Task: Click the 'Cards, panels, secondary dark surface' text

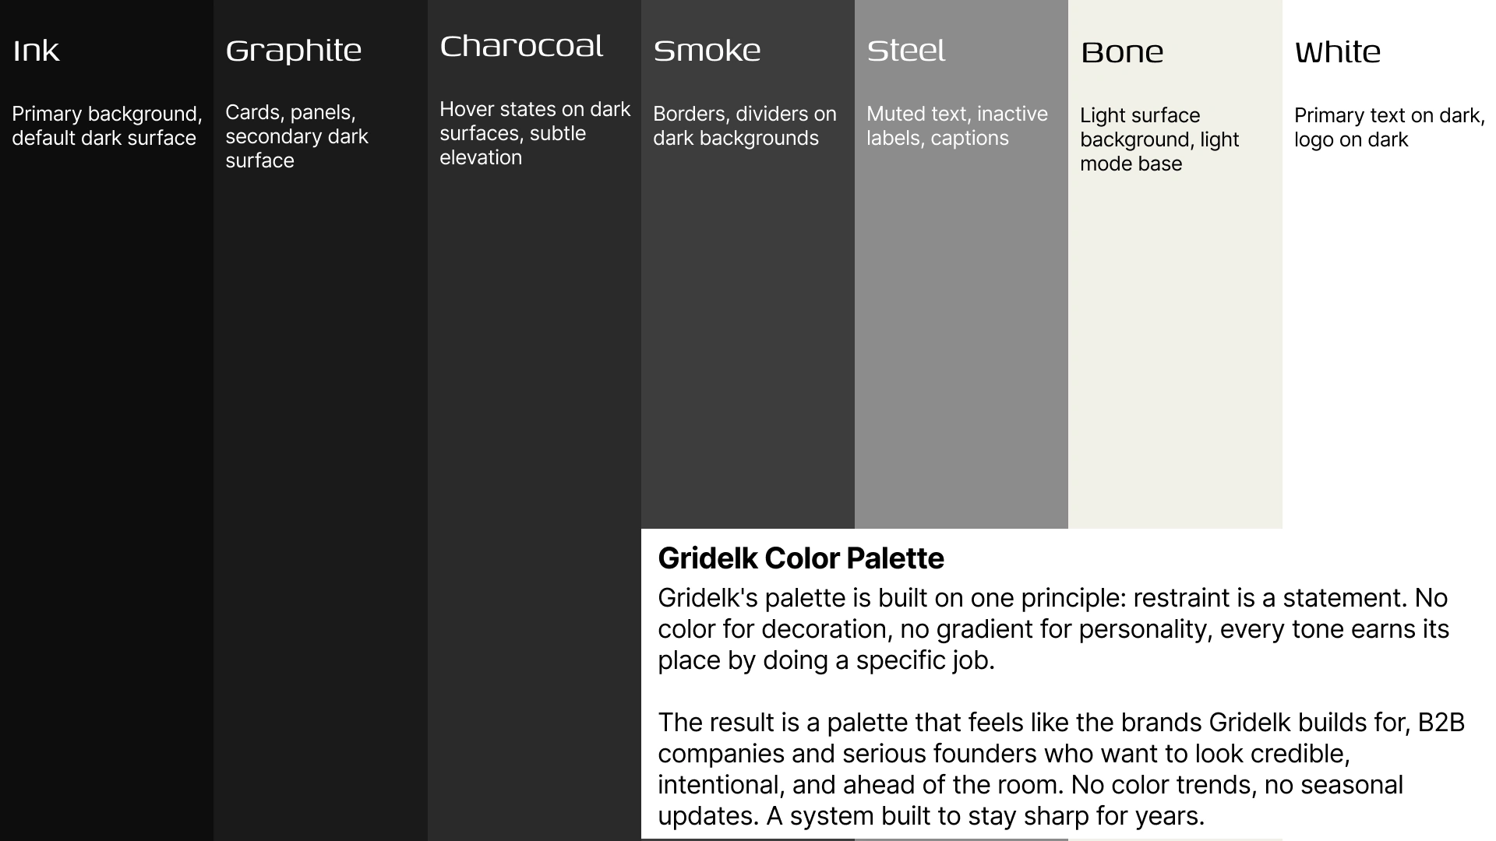Action: (297, 136)
